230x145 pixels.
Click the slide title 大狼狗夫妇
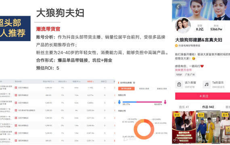(x=60, y=13)
